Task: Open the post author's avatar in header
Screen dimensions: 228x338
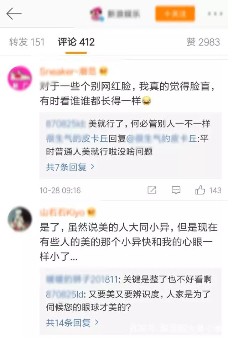Action: click(x=97, y=14)
